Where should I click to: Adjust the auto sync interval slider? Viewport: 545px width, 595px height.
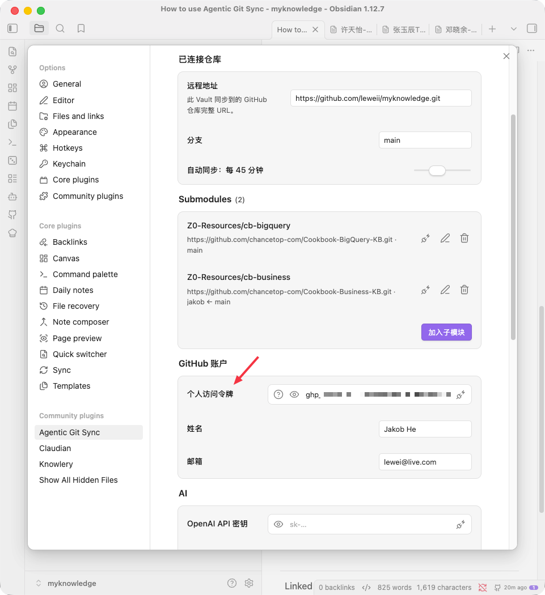point(442,171)
